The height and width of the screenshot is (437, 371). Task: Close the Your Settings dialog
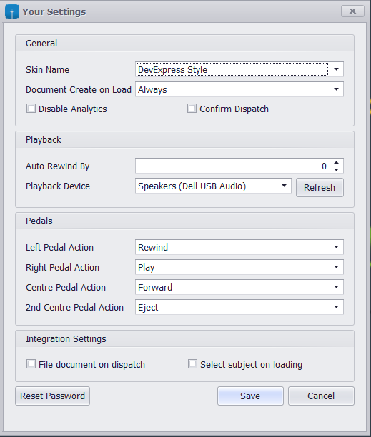coord(352,11)
